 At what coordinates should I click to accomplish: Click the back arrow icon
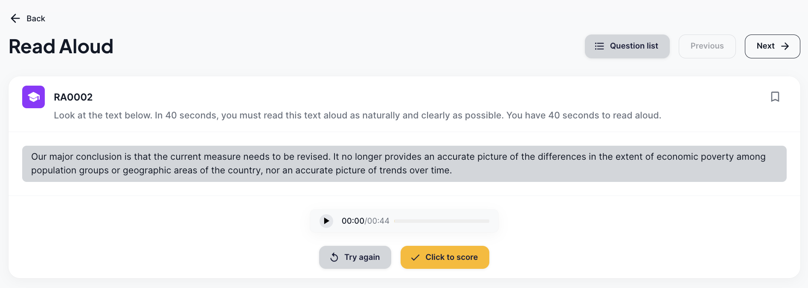coord(15,18)
